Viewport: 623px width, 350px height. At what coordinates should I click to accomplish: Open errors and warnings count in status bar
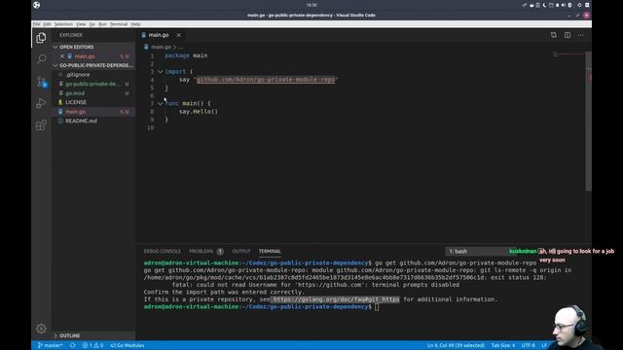tap(93, 345)
